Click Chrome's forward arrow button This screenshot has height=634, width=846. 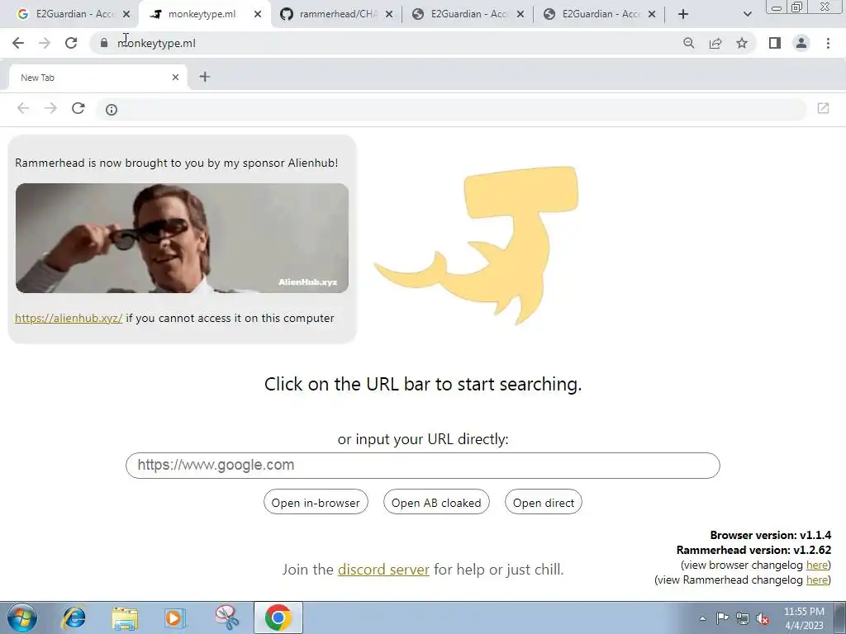(x=45, y=43)
